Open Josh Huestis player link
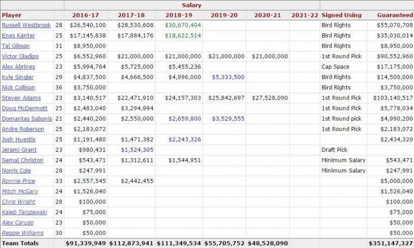This screenshot has width=414, height=248. click(18, 139)
